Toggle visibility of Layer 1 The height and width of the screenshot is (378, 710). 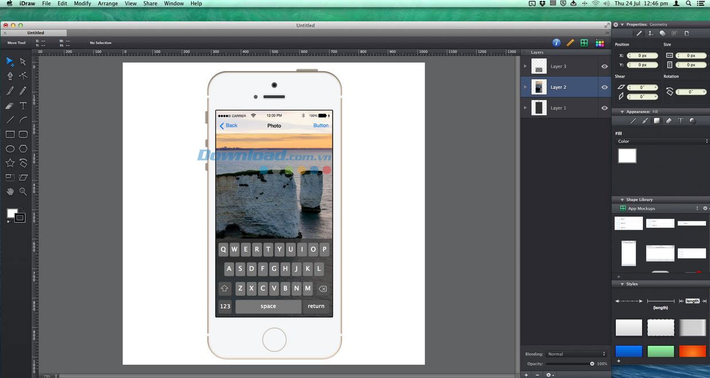604,108
